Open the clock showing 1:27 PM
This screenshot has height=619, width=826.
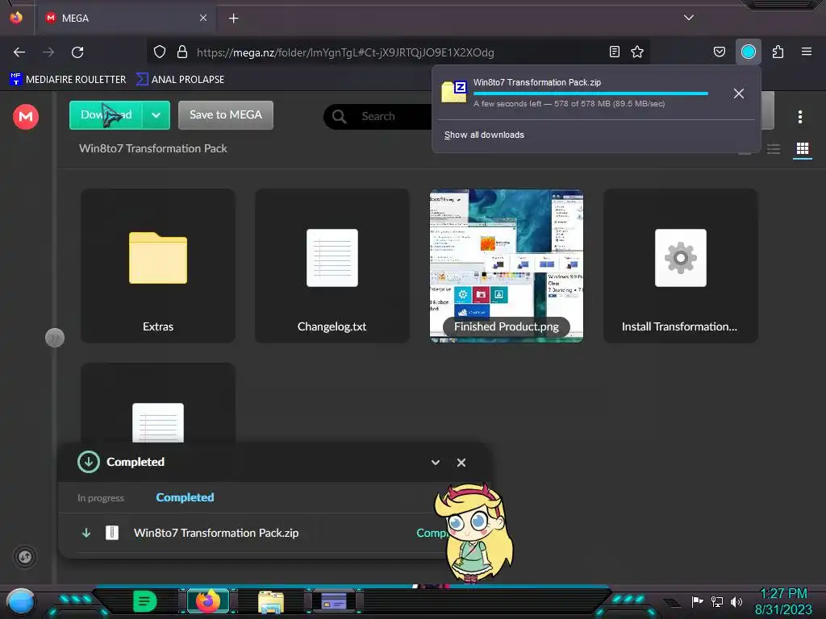click(x=783, y=601)
